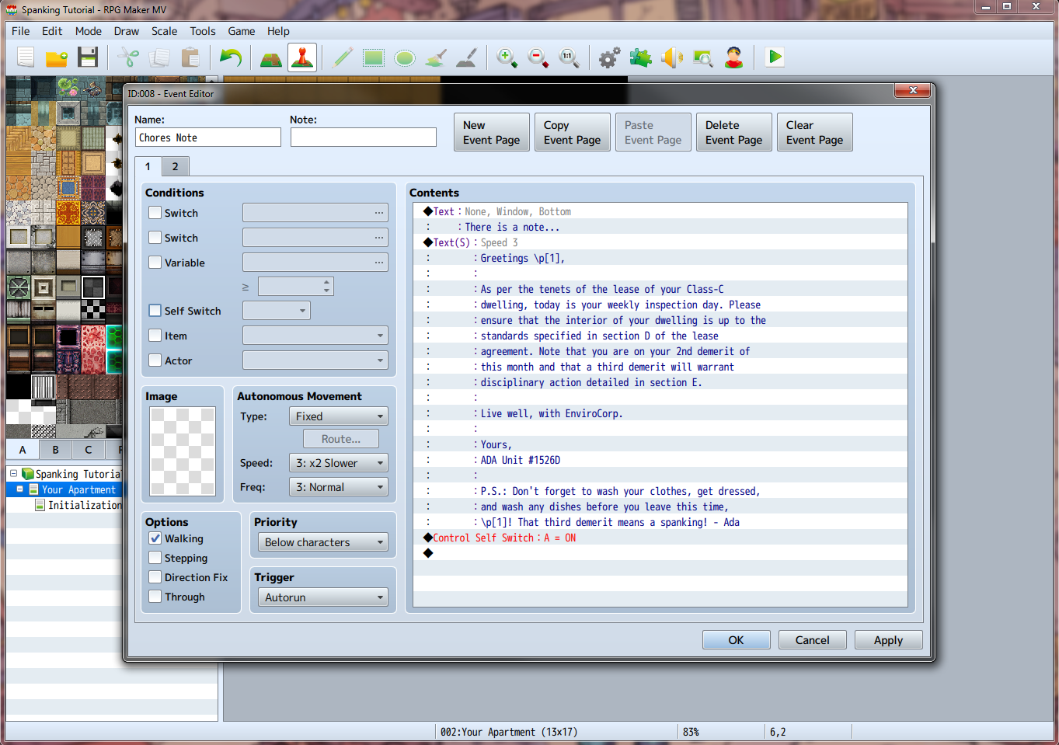Click the Clear Event Page button

815,132
